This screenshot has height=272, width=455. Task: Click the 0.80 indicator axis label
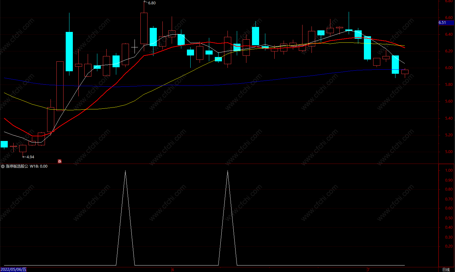tap(449, 189)
